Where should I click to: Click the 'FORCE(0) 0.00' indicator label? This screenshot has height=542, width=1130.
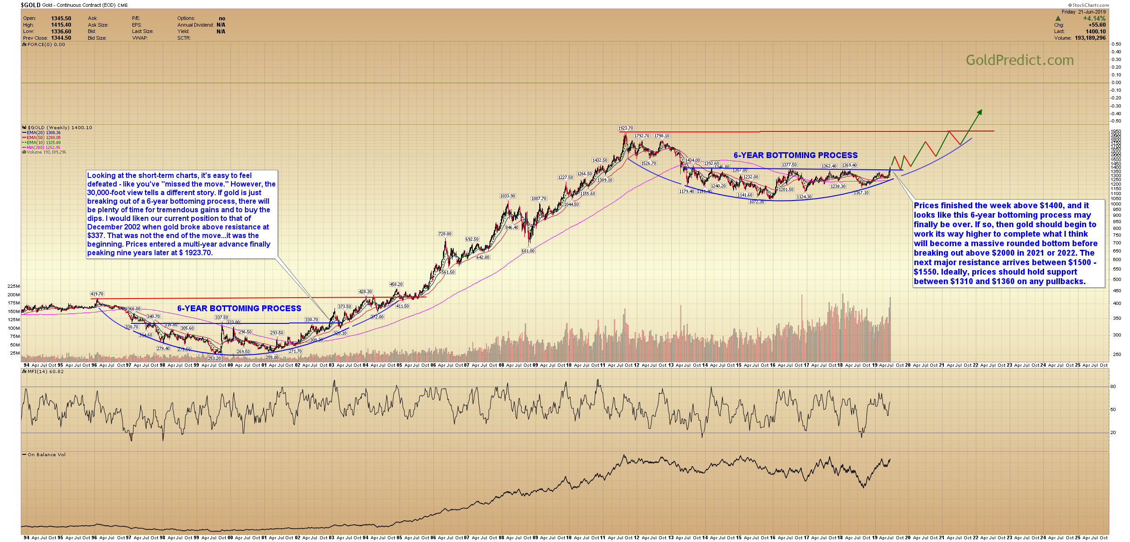pyautogui.click(x=46, y=45)
